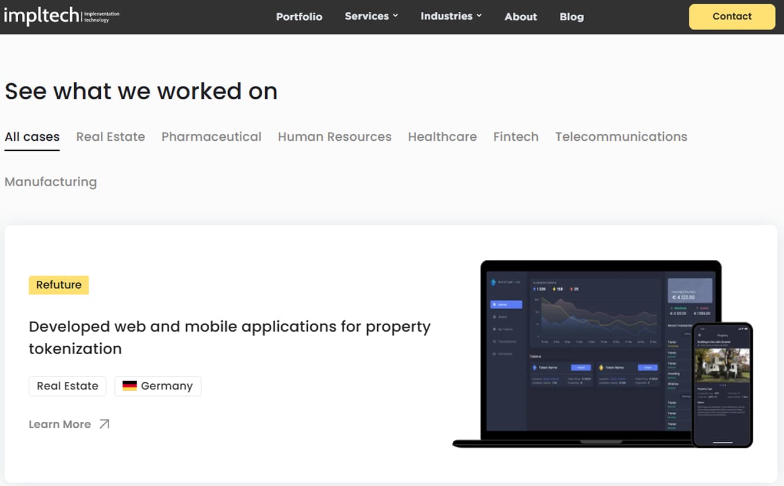Click the Germany flag icon on the country tag

pos(130,386)
